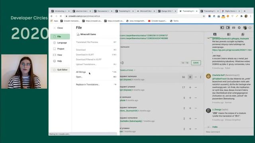Switch to the third right-panel tab
This screenshot has height=143, width=255.
click(x=243, y=35)
